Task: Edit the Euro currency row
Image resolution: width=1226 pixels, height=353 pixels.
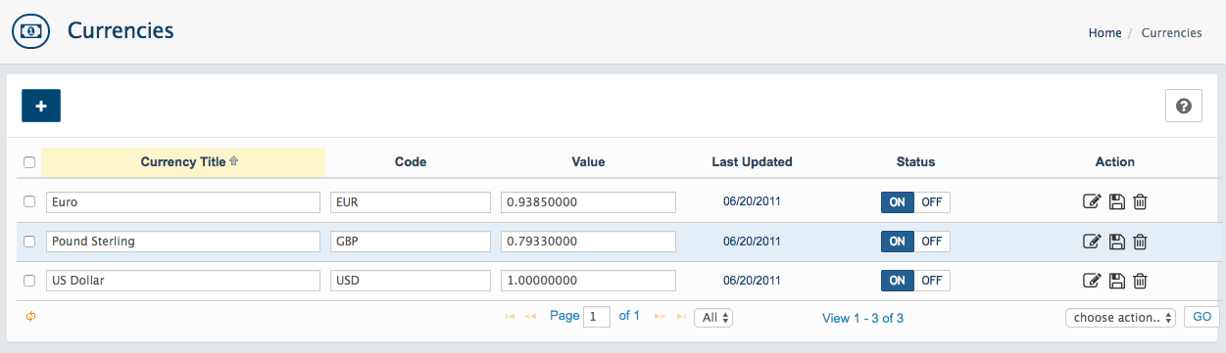Action: (x=1092, y=202)
